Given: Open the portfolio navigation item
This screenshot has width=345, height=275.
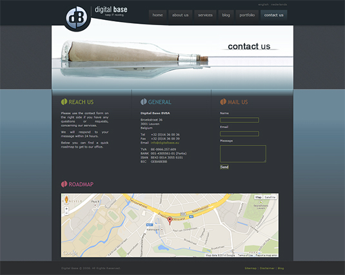Looking at the screenshot, I should pyautogui.click(x=247, y=15).
